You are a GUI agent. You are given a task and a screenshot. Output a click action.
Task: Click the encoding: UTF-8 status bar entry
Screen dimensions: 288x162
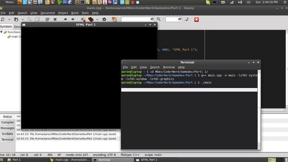click(x=104, y=155)
